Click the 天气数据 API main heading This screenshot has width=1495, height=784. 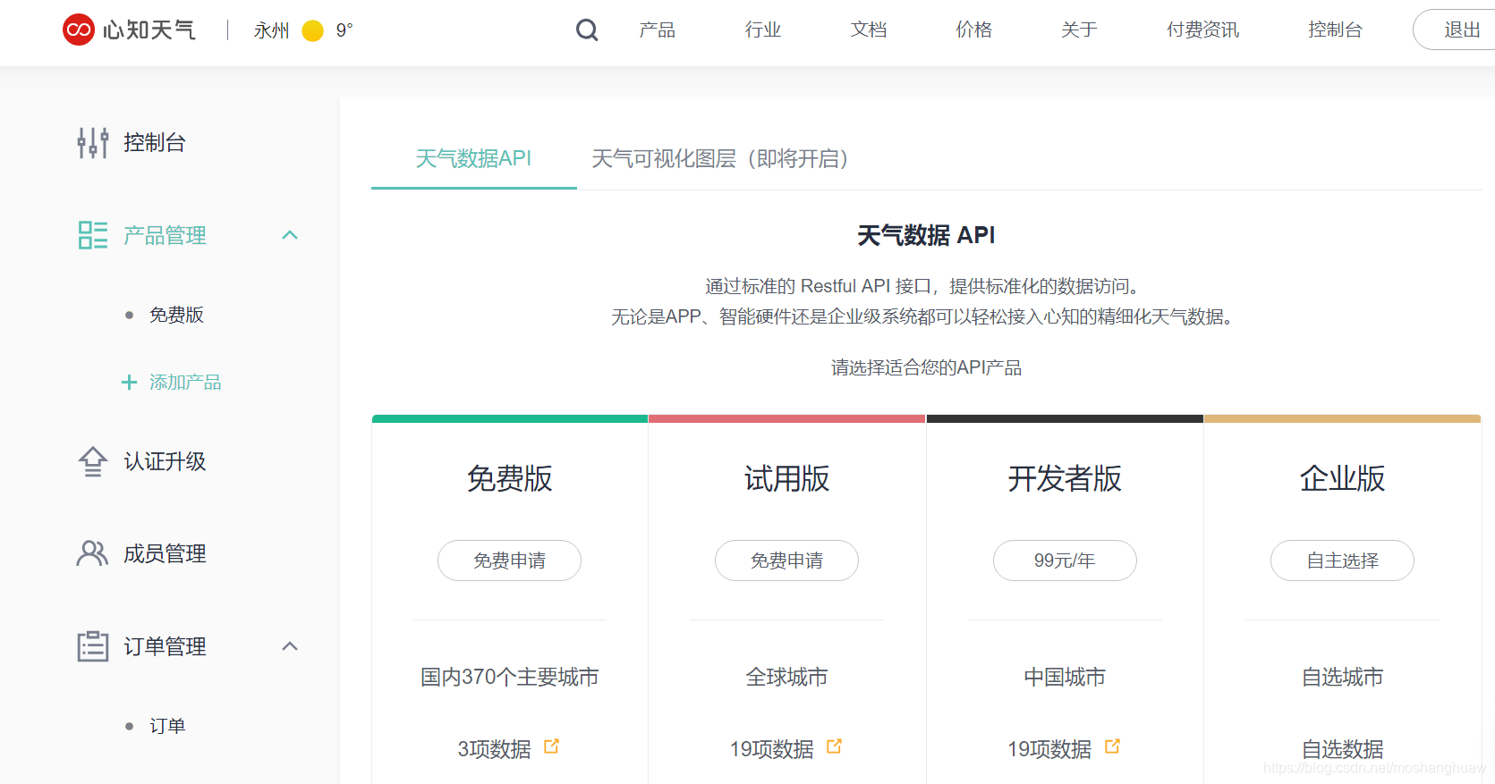click(926, 235)
